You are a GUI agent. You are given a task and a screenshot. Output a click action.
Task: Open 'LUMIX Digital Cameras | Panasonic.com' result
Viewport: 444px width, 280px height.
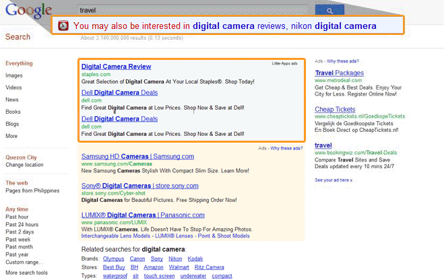click(143, 215)
